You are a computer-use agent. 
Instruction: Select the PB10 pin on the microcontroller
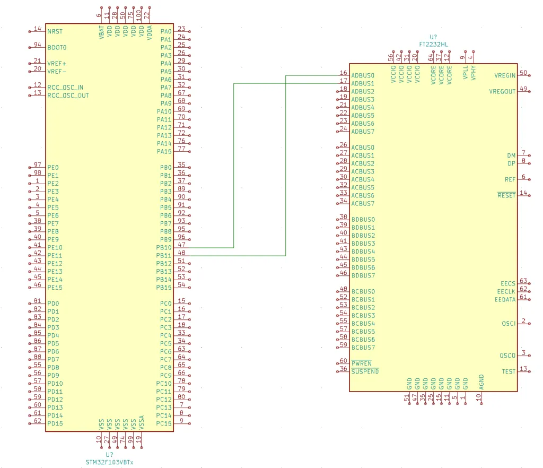(x=181, y=248)
